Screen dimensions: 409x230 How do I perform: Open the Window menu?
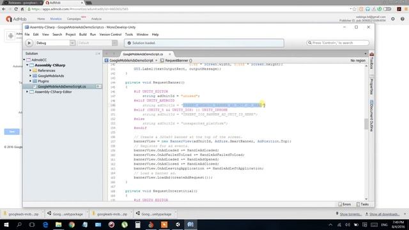[x=142, y=34]
